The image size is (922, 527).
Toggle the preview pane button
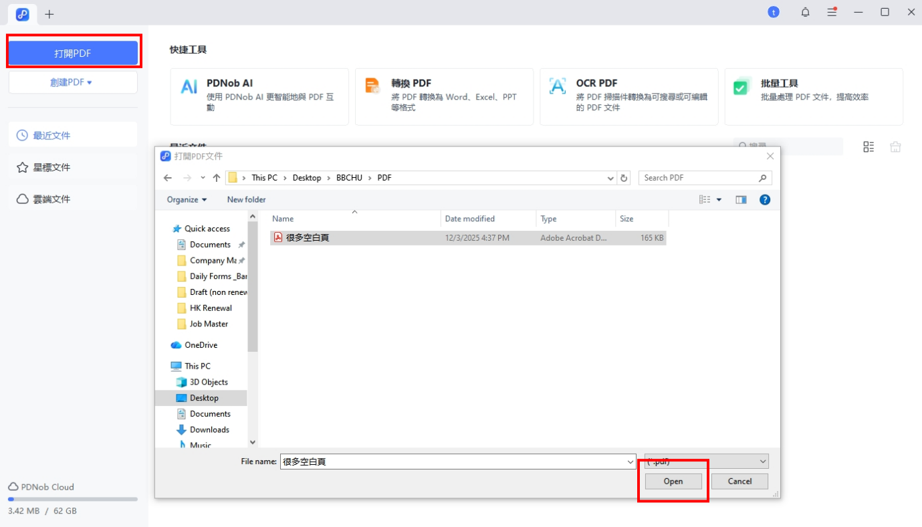click(x=741, y=199)
